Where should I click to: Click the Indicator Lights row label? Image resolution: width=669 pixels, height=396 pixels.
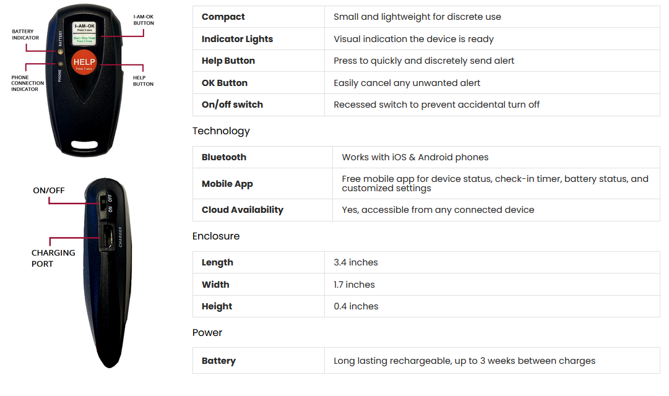[x=237, y=39]
